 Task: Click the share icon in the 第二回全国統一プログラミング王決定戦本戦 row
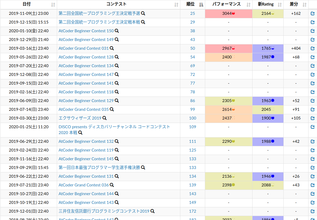point(313,22)
